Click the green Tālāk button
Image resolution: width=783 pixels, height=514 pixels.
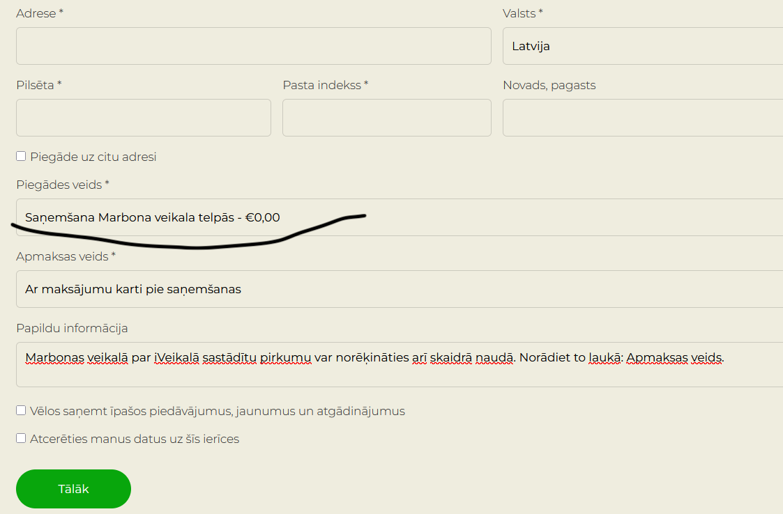(73, 489)
